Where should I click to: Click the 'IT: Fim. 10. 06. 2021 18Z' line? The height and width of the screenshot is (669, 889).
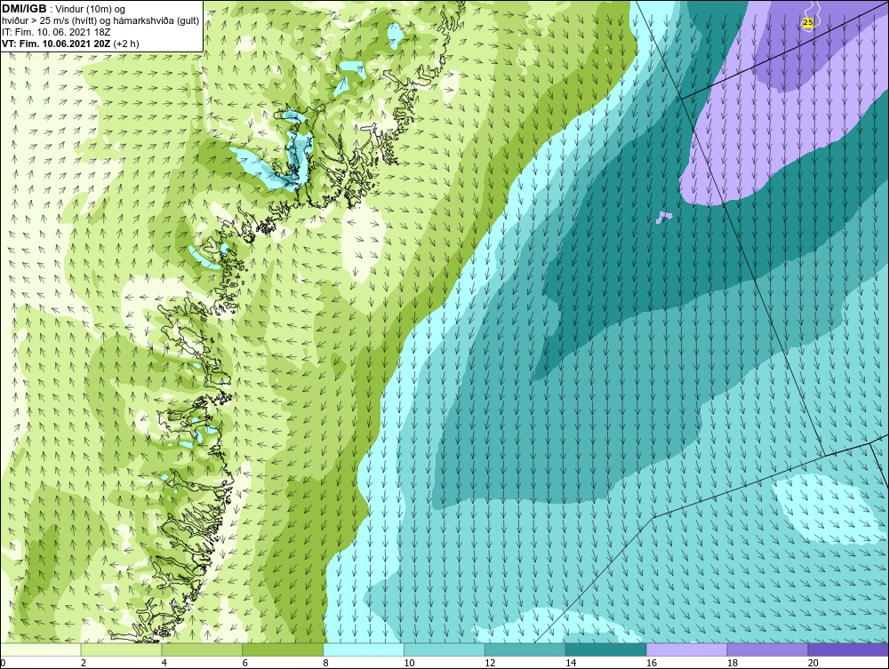click(56, 32)
